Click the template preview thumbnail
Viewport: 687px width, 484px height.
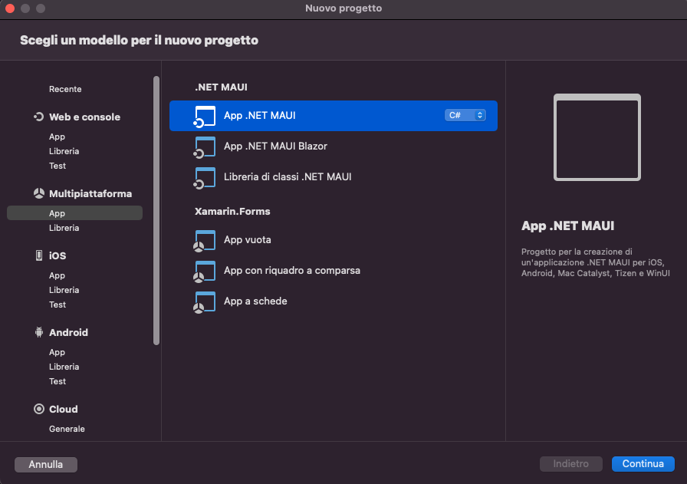click(x=597, y=137)
